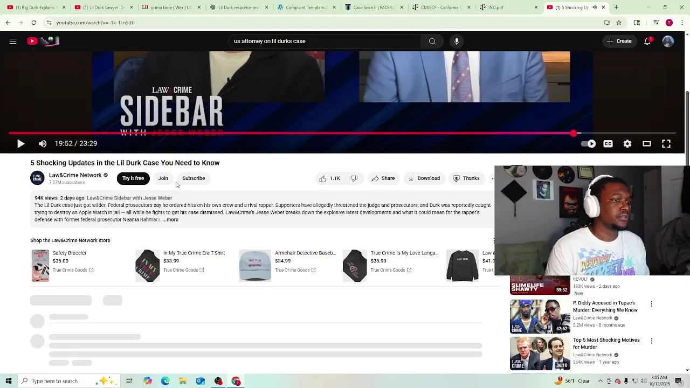Viewport: 690px width, 388px height.
Task: Toggle closed captions CC
Action: click(x=608, y=144)
